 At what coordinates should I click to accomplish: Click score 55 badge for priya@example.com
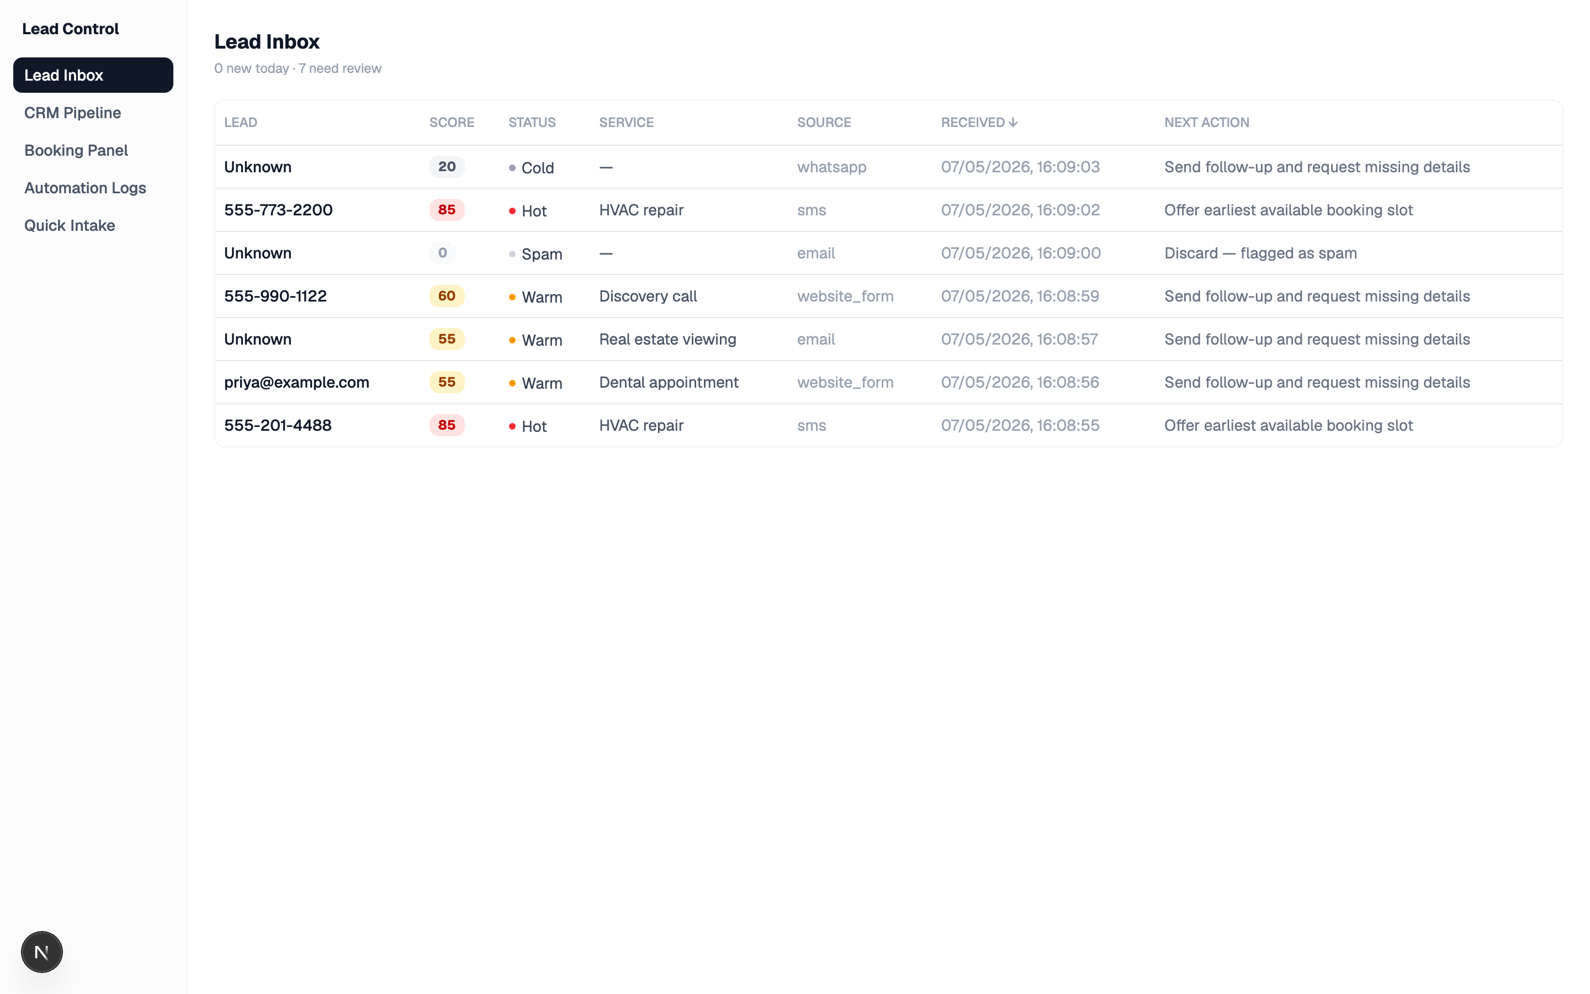(x=447, y=382)
